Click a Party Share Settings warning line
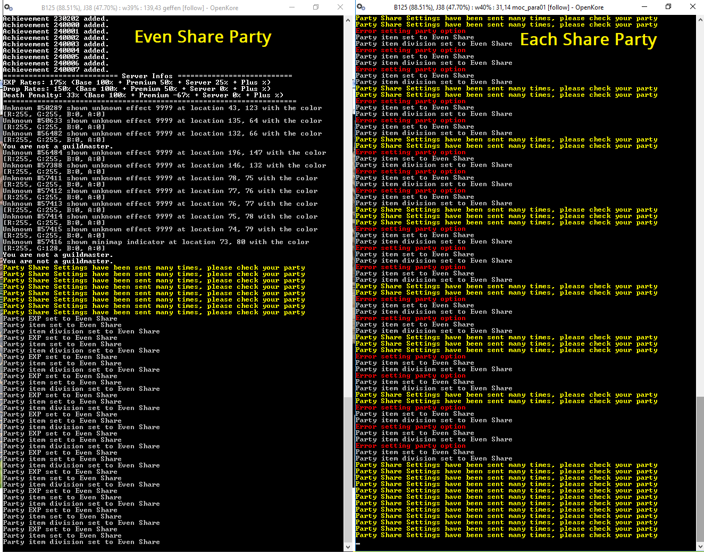The image size is (704, 552). click(x=154, y=267)
